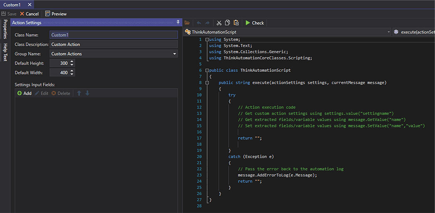Image resolution: width=435 pixels, height=213 pixels.
Task: Close the Custom1 tab
Action: (29, 5)
